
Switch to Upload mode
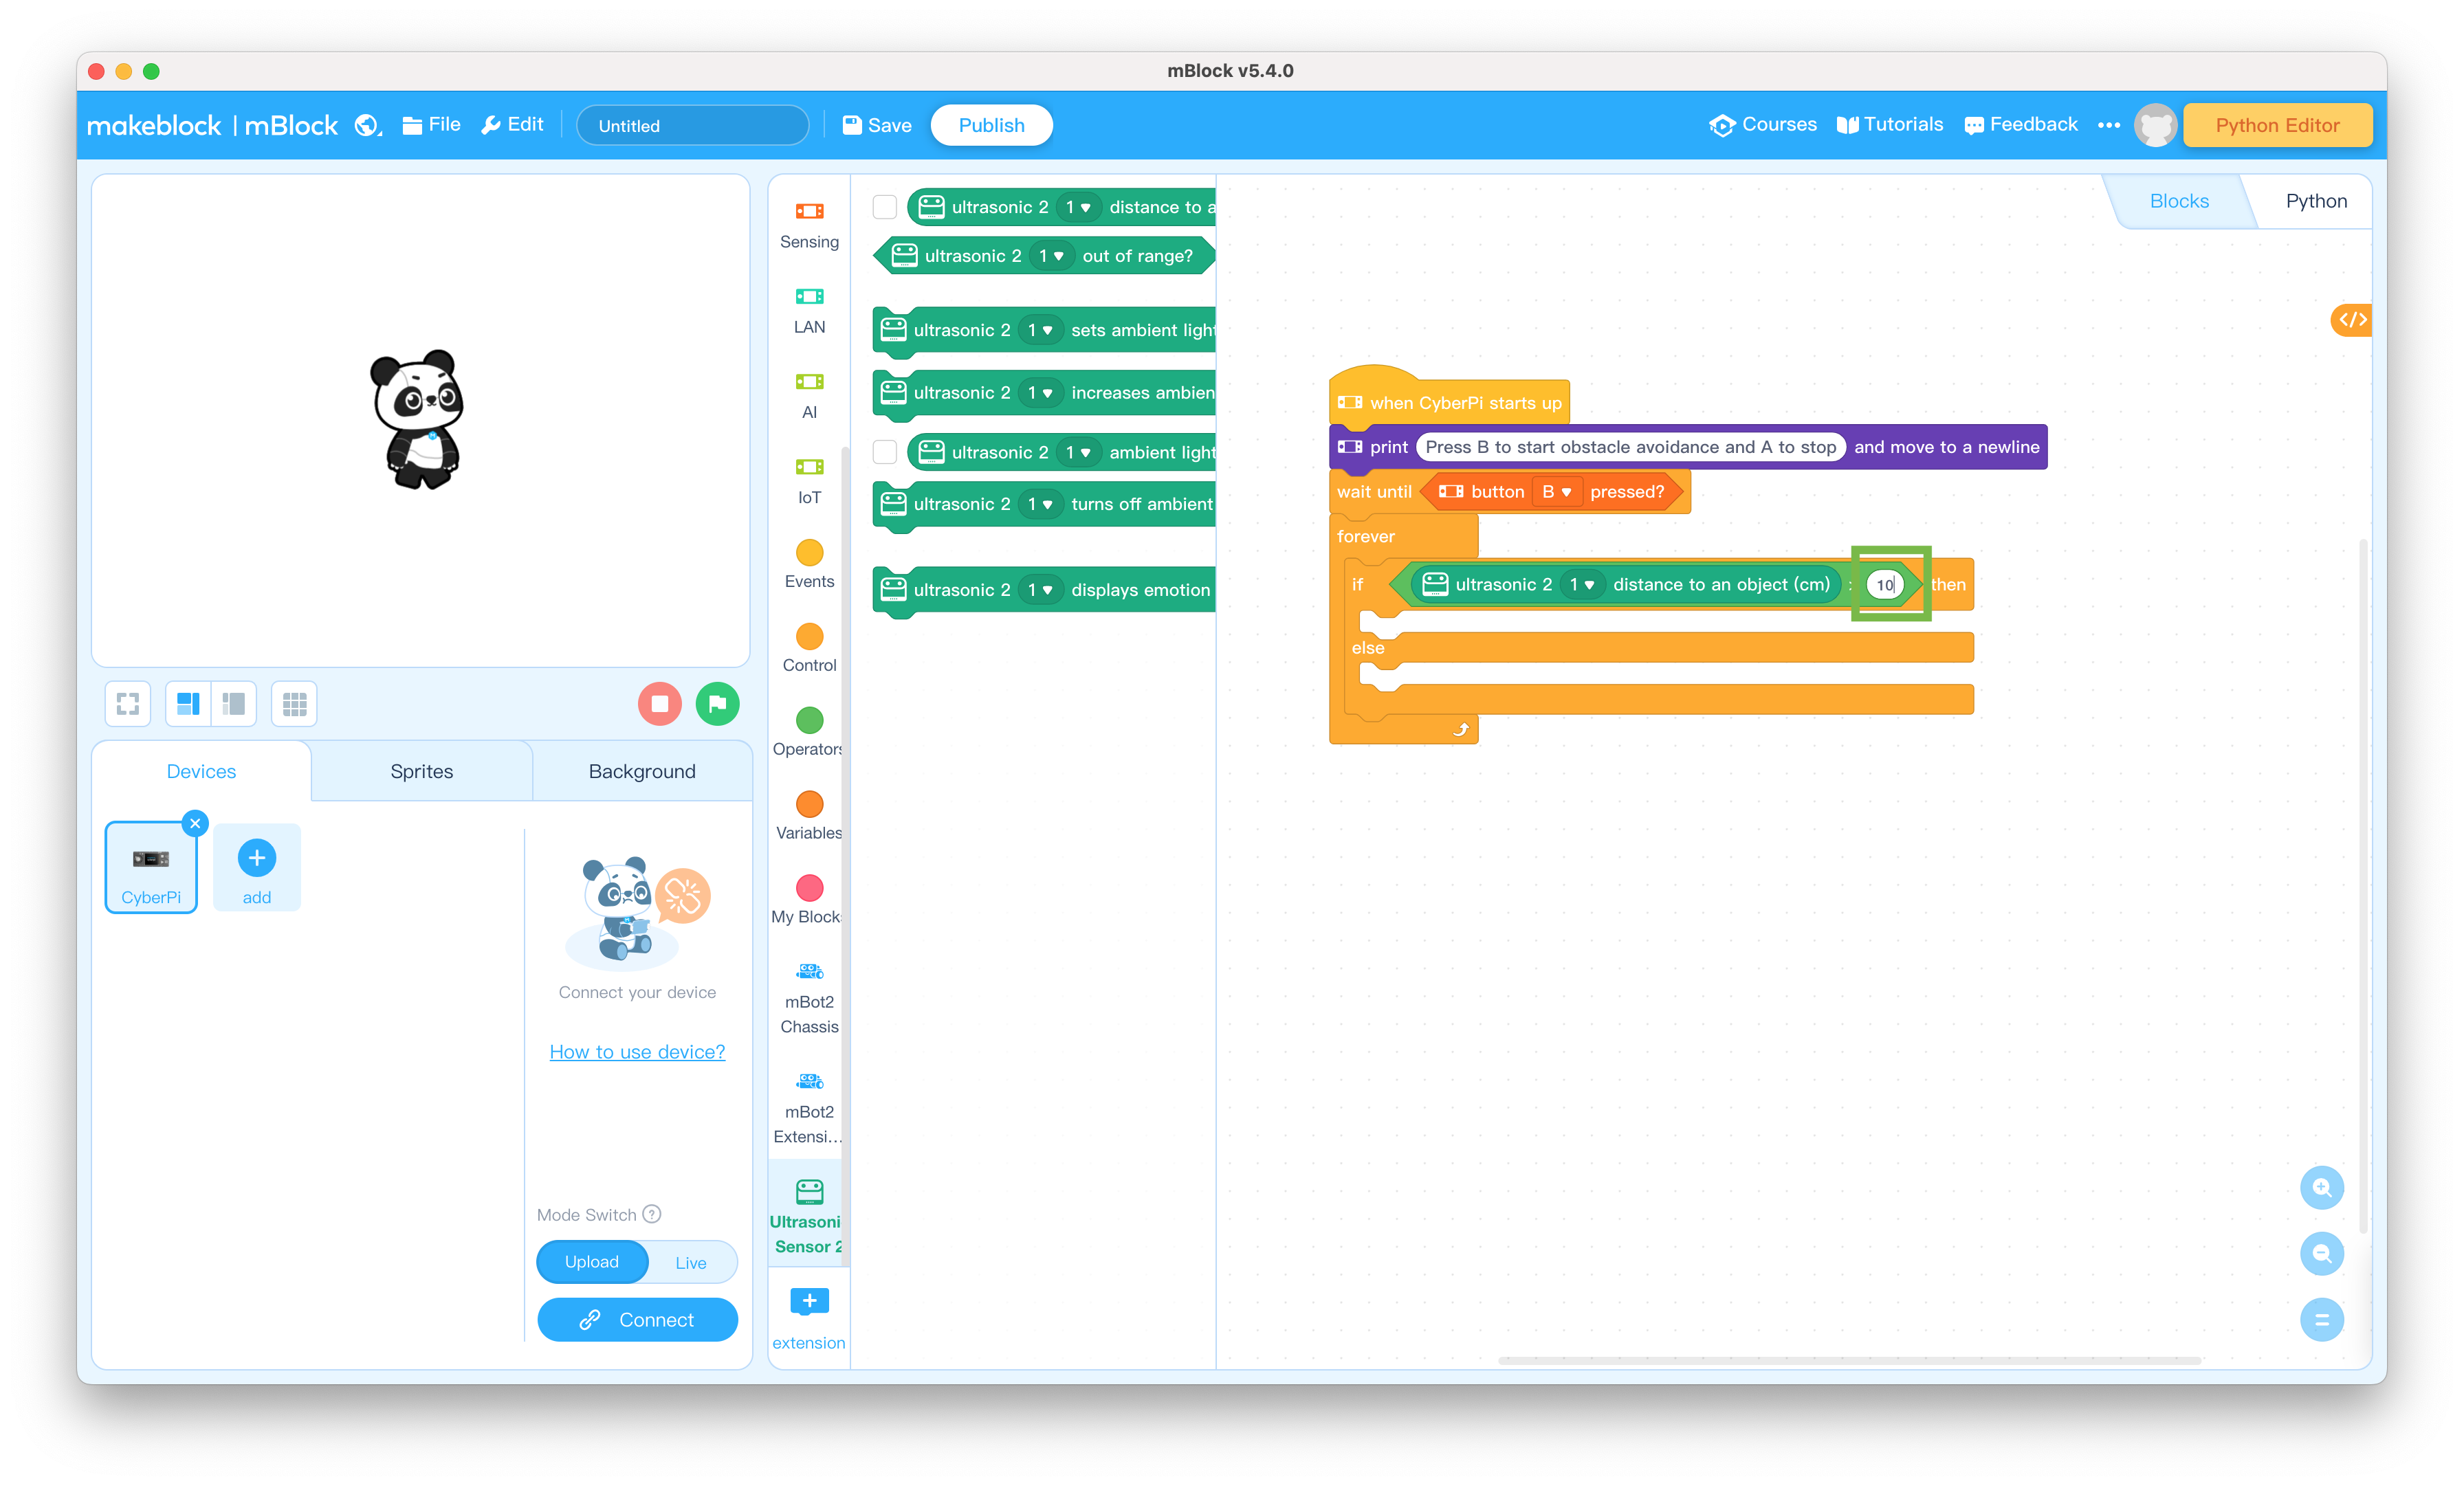(592, 1262)
